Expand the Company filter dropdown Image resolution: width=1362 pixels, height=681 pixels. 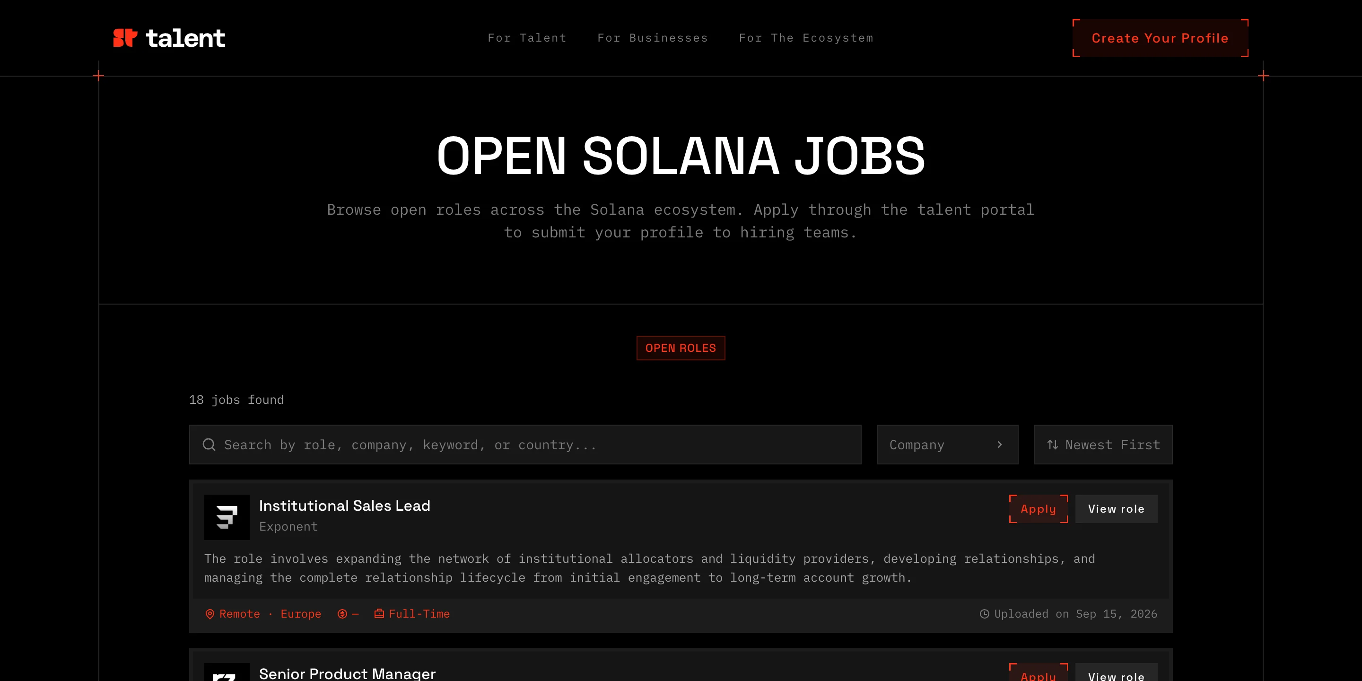point(947,445)
